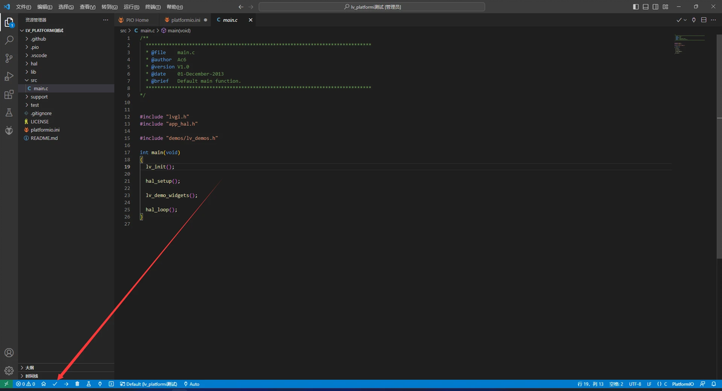Expand the .vscode folder

(x=66, y=55)
